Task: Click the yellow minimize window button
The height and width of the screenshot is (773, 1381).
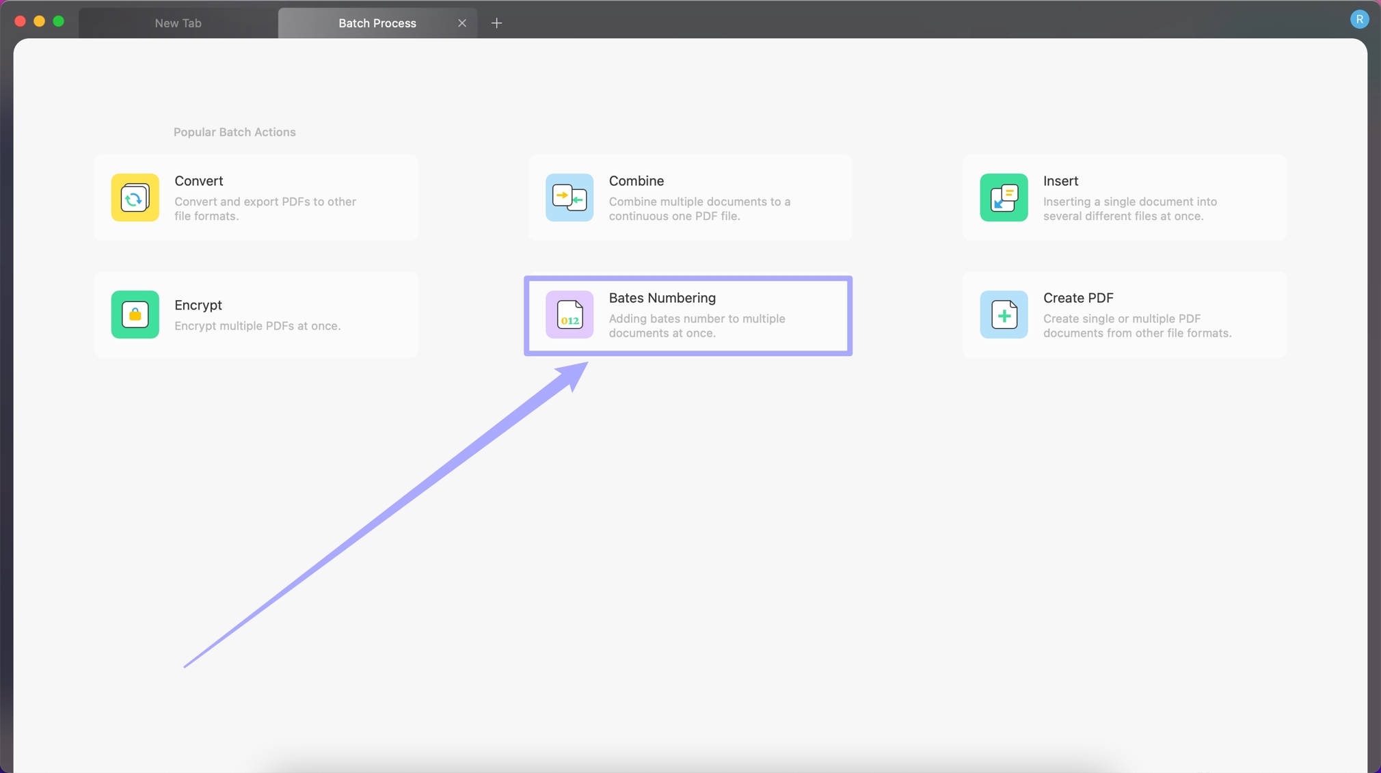Action: [40, 21]
